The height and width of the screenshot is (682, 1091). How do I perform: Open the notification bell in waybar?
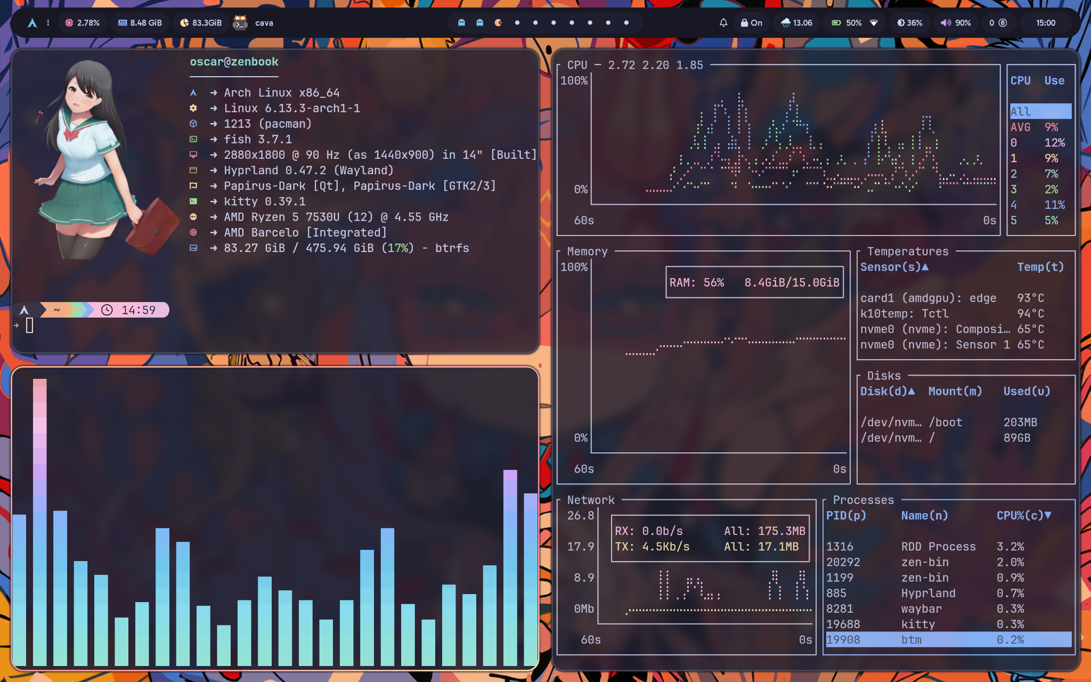click(723, 23)
